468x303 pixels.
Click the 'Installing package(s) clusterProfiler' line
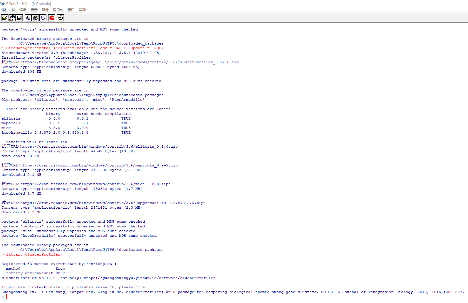[47, 57]
